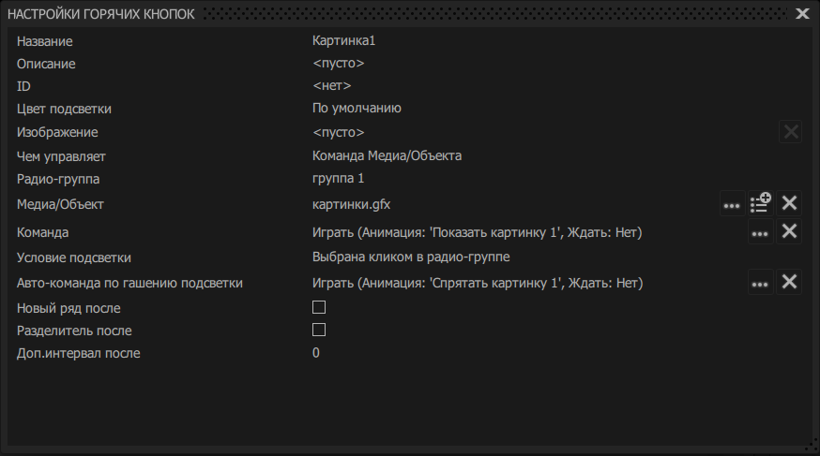Screen dimensions: 820x456
Task: Click the disabled X in Изображение row
Action: (790, 132)
